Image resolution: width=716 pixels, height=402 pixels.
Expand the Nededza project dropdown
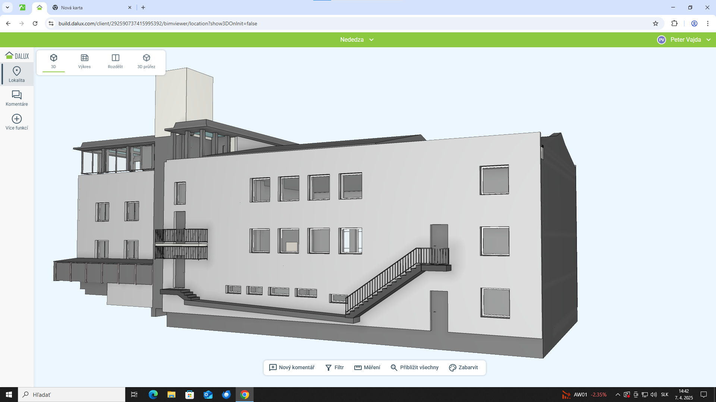point(357,40)
